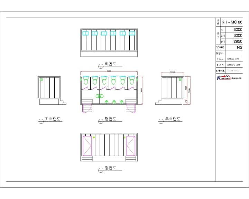Click the SCALE label in title block

click(x=220, y=47)
